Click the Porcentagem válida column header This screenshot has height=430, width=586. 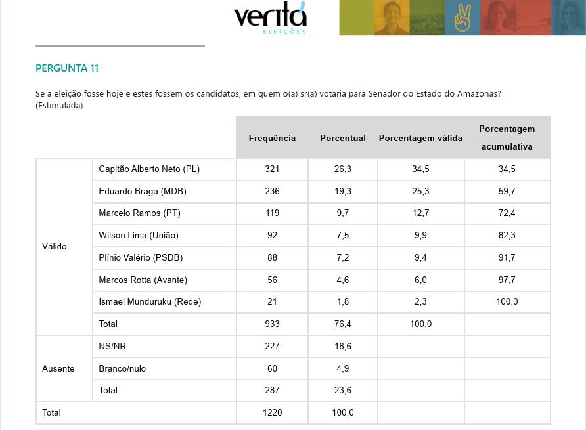point(420,138)
